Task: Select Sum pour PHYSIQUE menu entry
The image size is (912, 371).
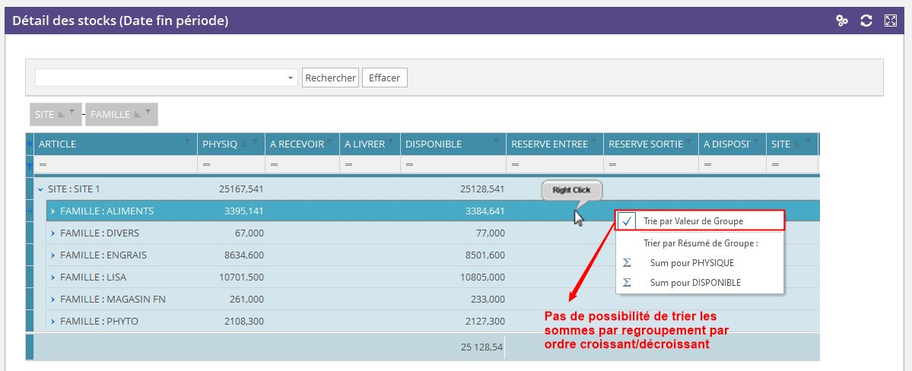Action: click(691, 263)
